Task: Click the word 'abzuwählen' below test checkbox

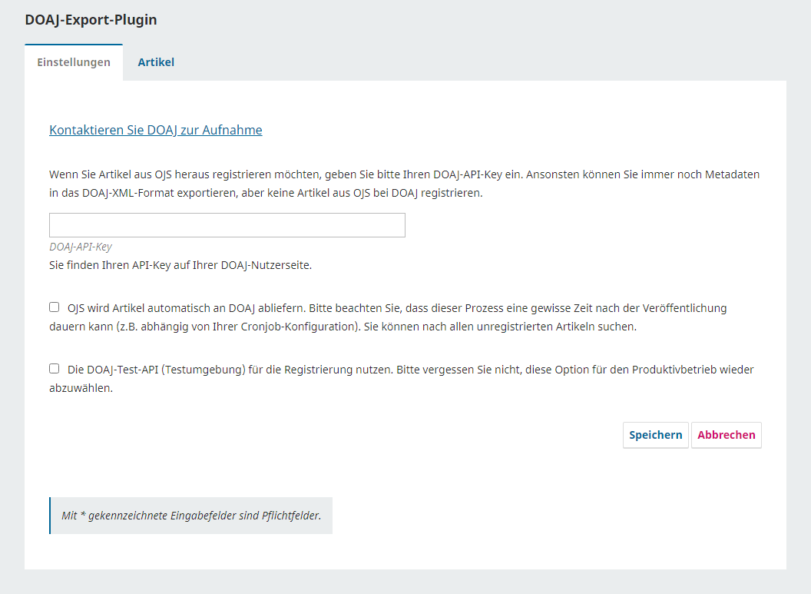Action: point(81,388)
